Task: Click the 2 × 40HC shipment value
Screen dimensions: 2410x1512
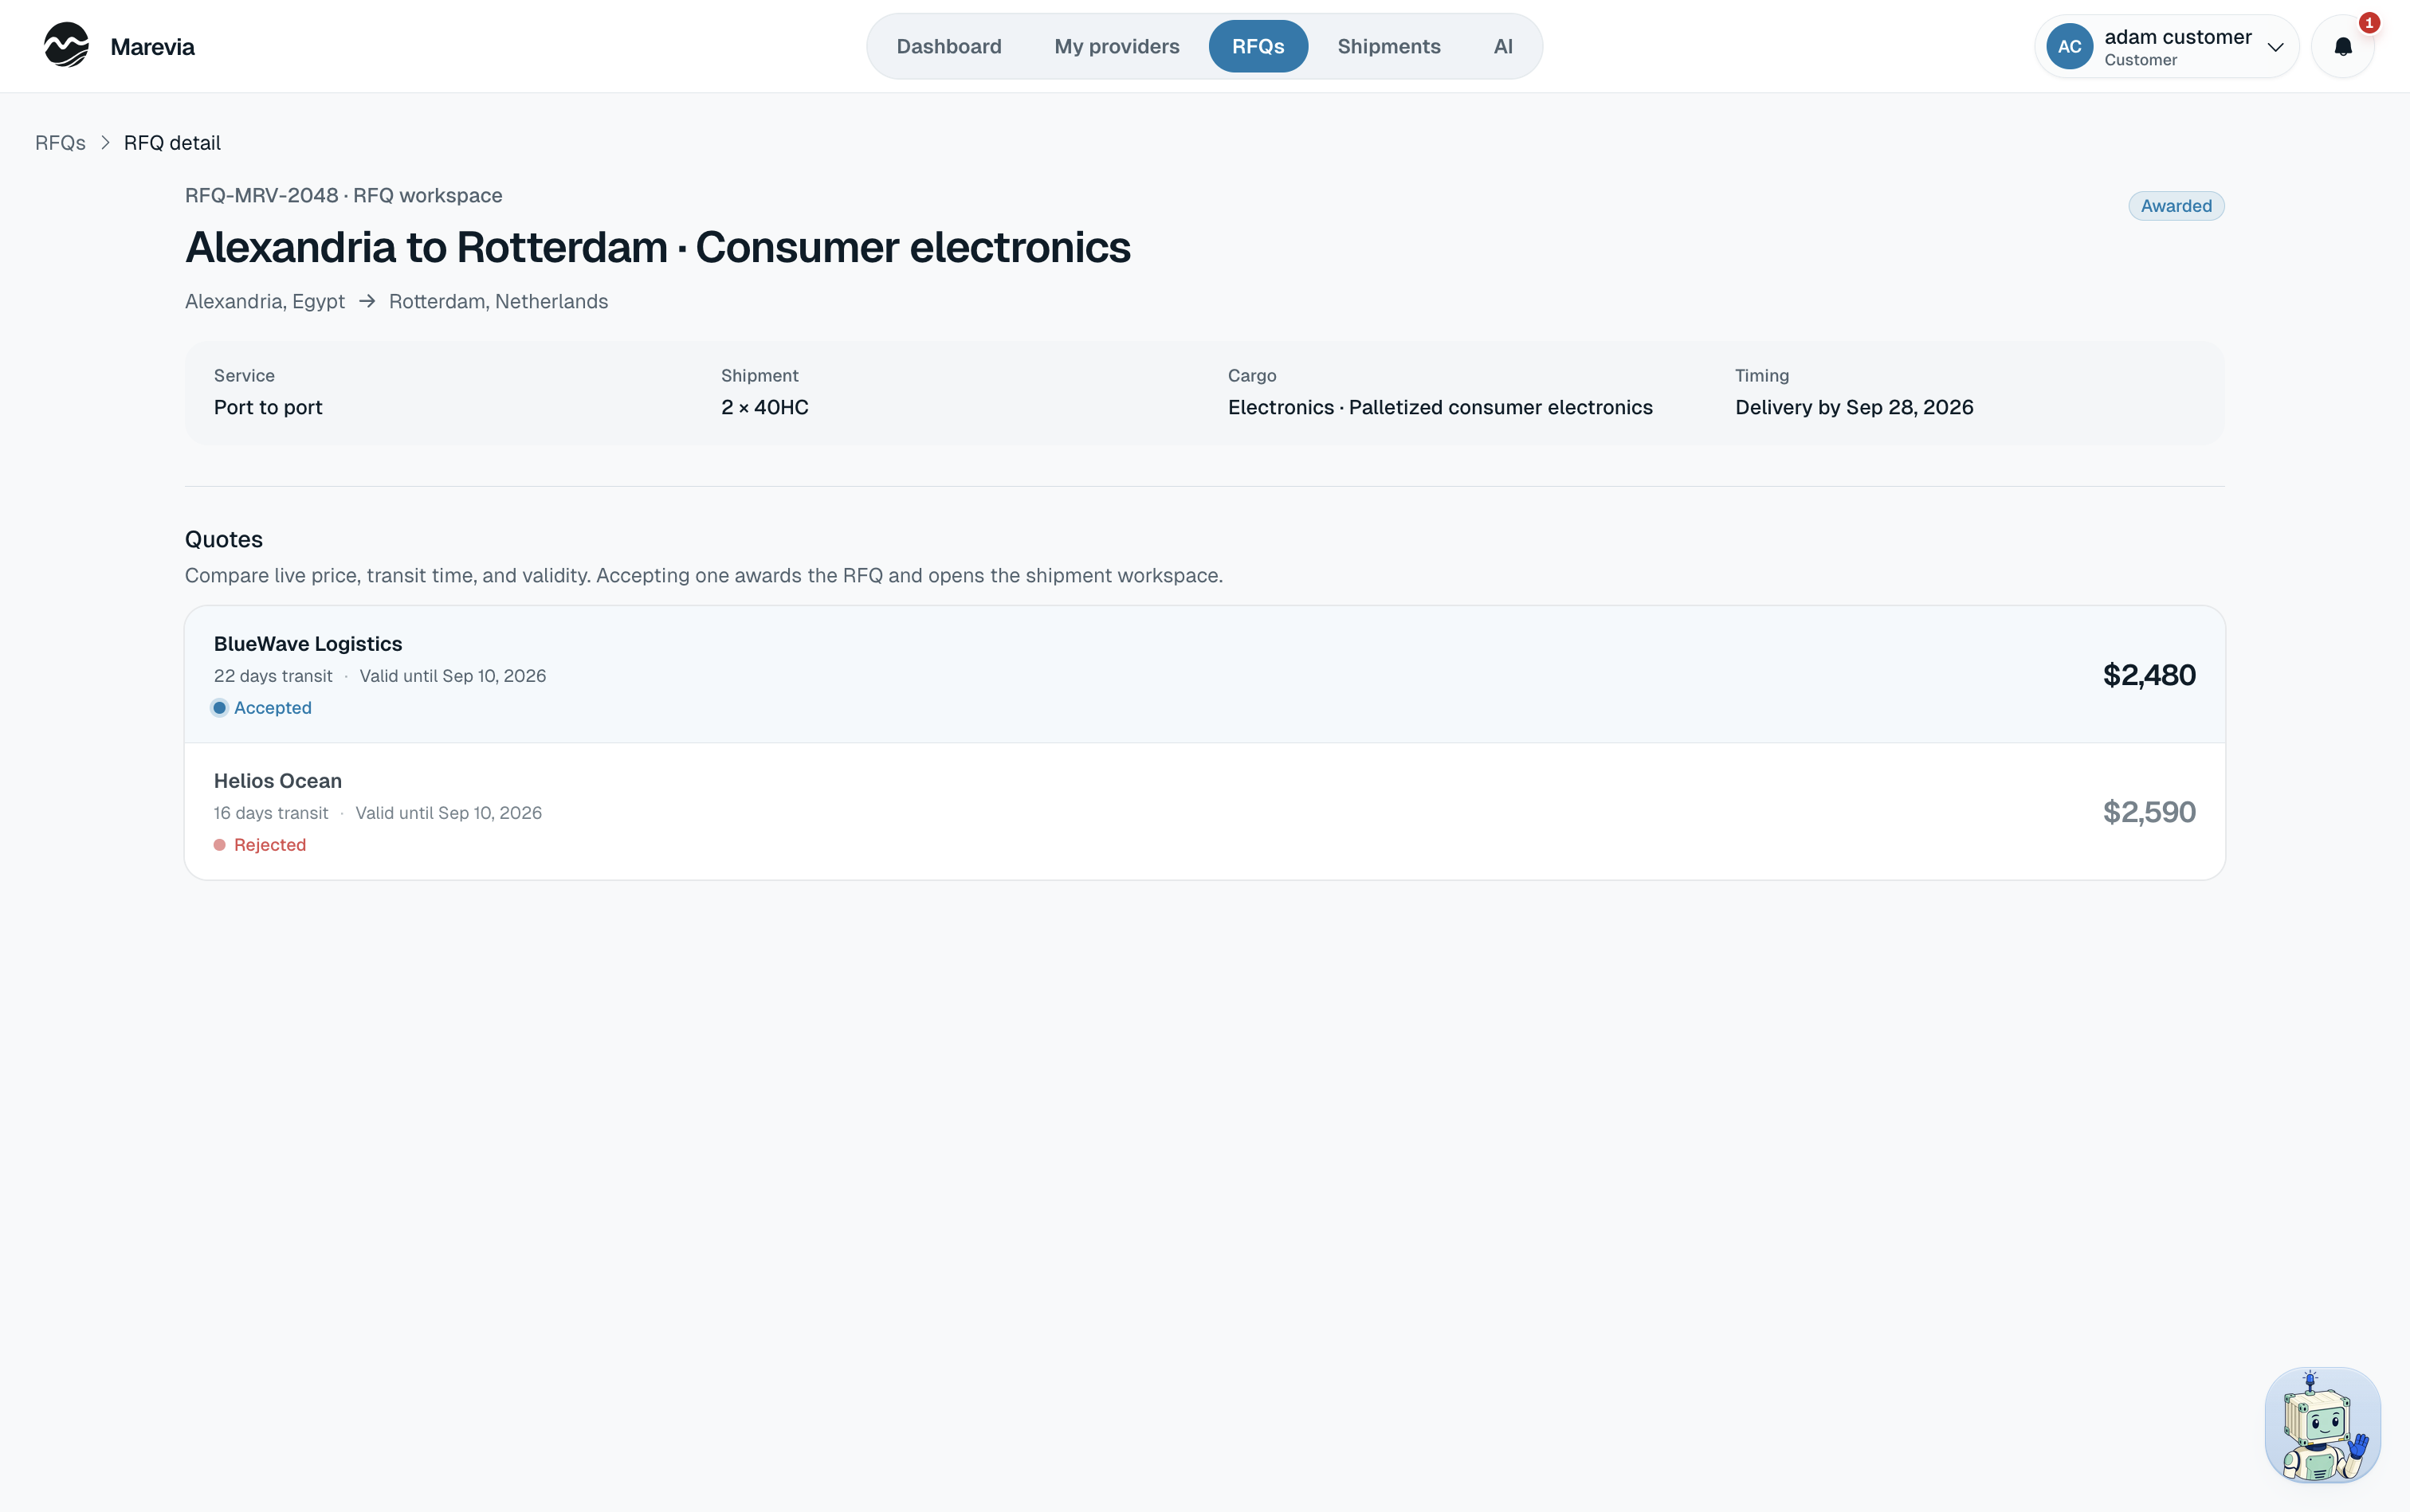Action: (764, 407)
